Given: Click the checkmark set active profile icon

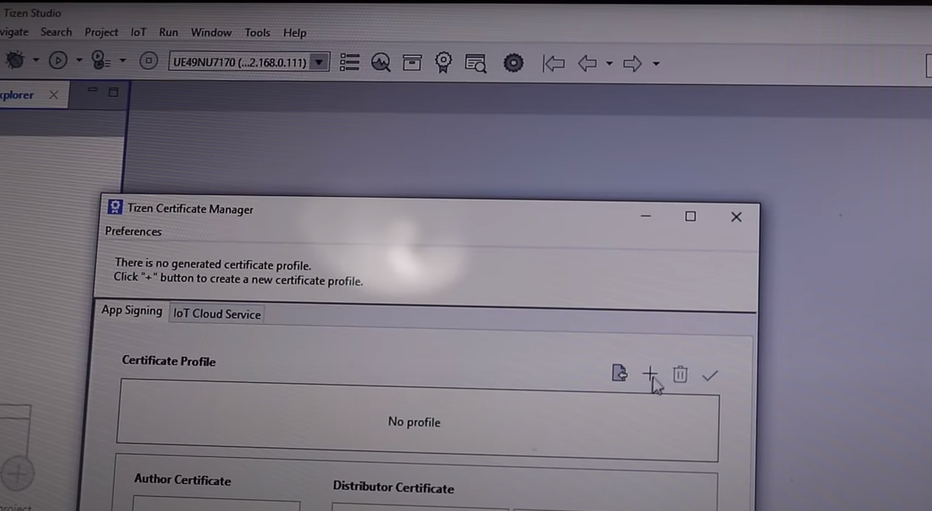Looking at the screenshot, I should pyautogui.click(x=710, y=375).
